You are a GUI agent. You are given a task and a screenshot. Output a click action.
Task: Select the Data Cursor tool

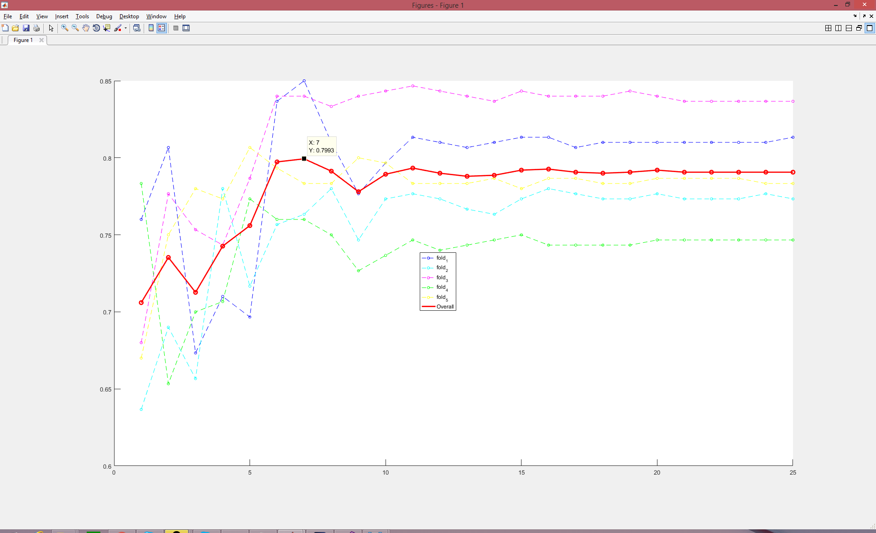107,28
